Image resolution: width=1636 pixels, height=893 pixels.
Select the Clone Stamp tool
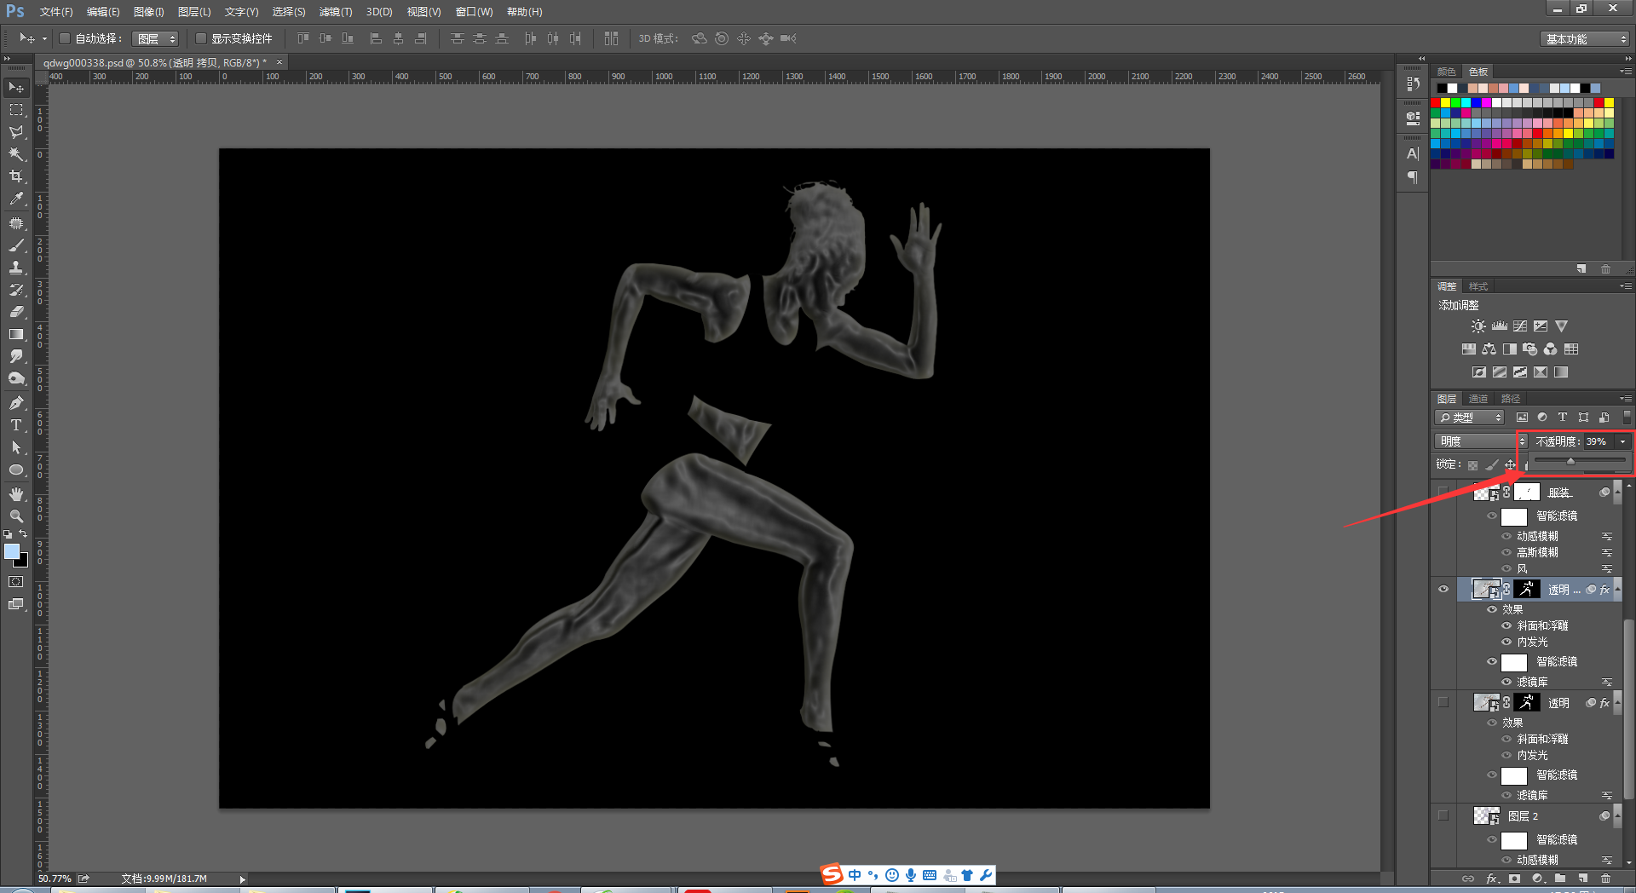click(16, 268)
